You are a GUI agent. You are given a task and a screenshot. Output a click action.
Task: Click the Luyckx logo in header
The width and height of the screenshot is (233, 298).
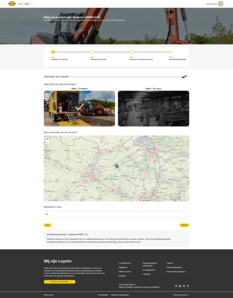pyautogui.click(x=12, y=4)
